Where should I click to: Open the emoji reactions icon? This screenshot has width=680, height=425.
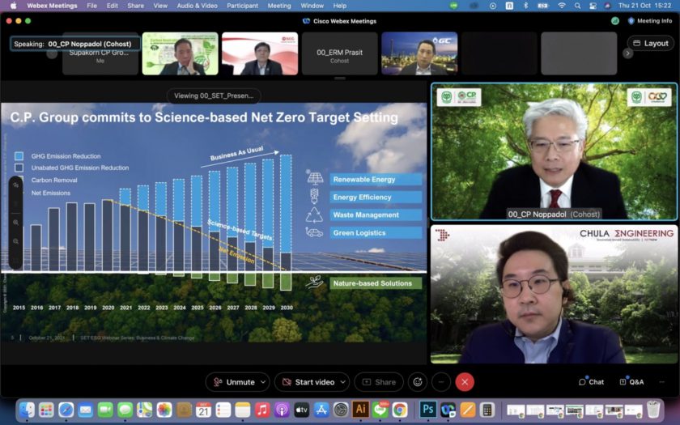tap(417, 382)
